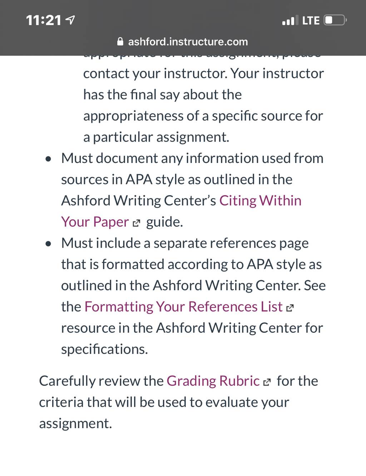Tap the battery indicator in status bar
Screen dimensions: 366x476
coord(335,20)
